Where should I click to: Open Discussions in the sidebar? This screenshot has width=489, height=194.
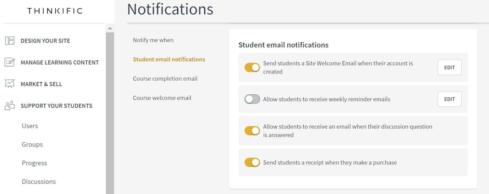point(39,182)
